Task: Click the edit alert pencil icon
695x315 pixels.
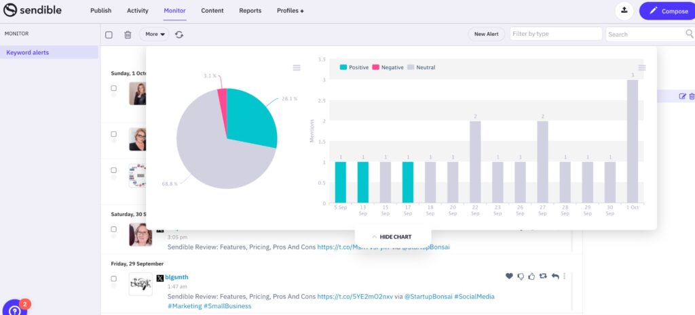Action: 683,96
